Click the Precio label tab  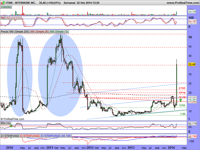coord(4,31)
